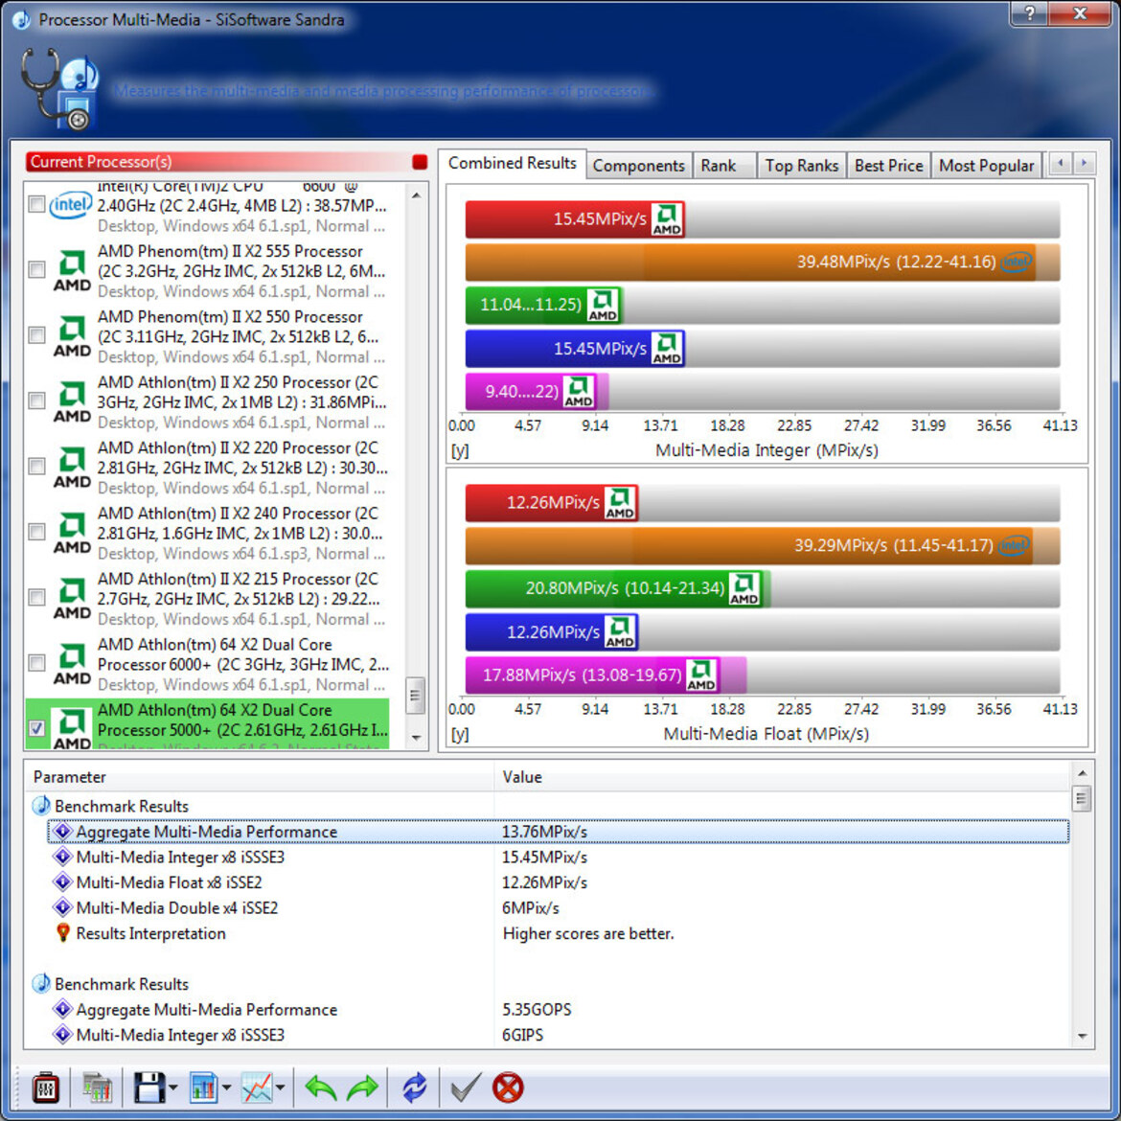Click the Current Processor(s) header bar
Screen dimensions: 1121x1121
pyautogui.click(x=227, y=162)
